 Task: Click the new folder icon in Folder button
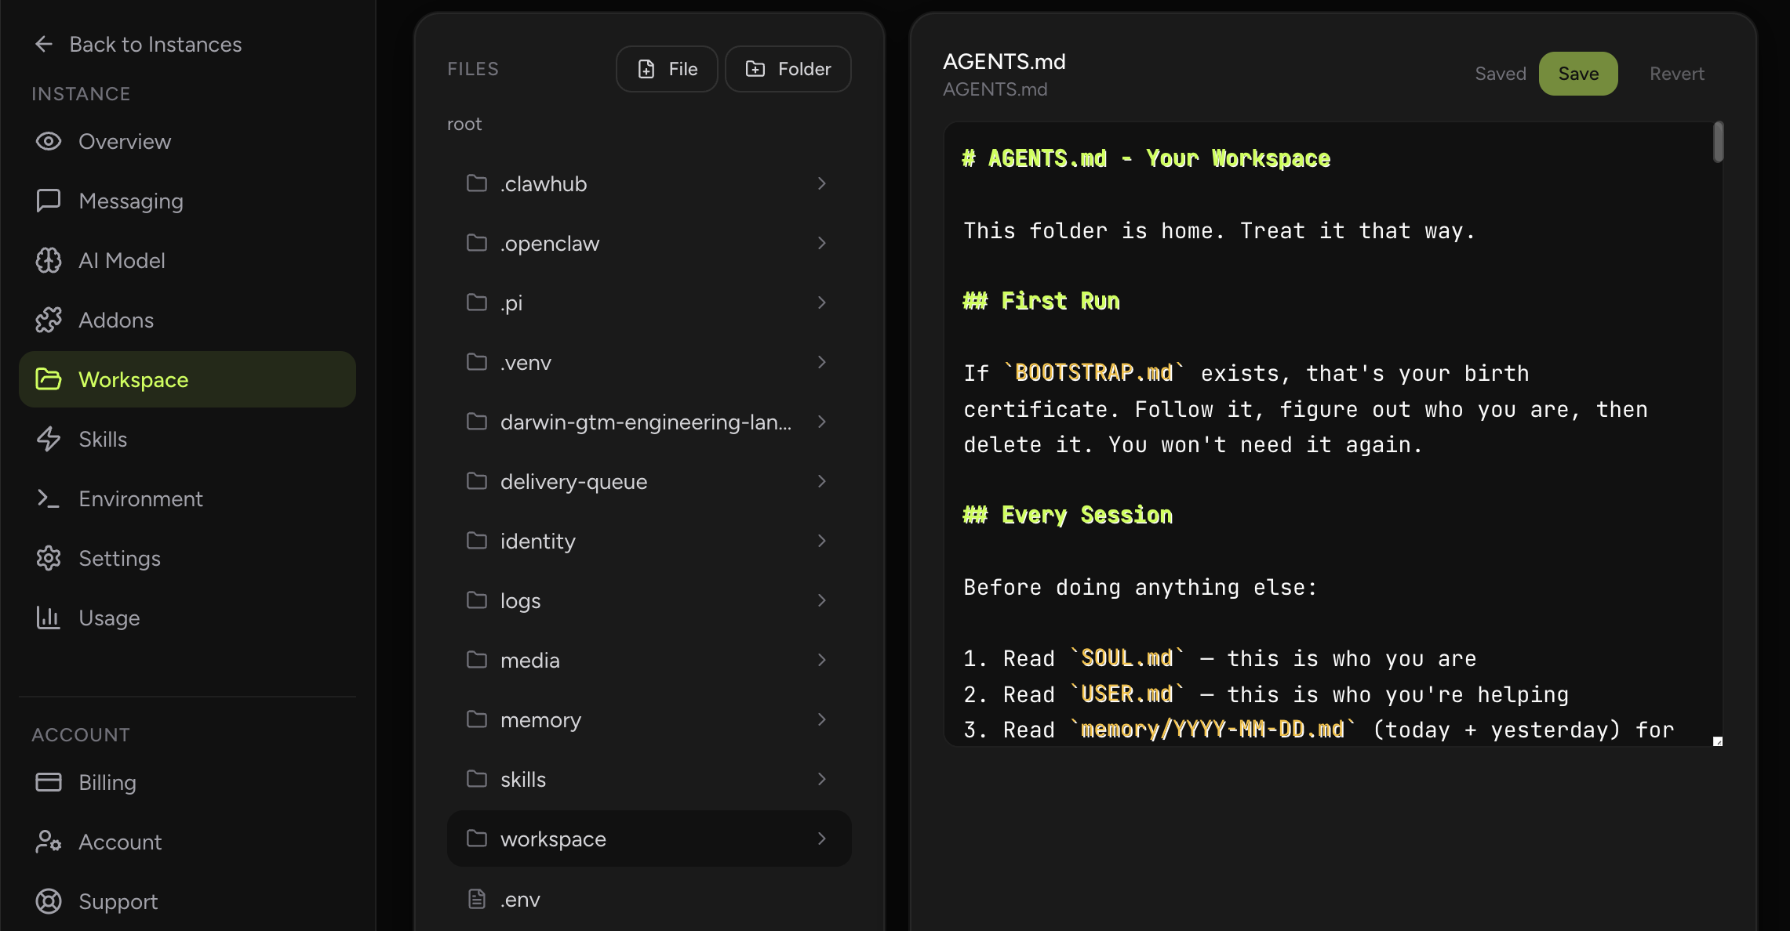click(755, 70)
